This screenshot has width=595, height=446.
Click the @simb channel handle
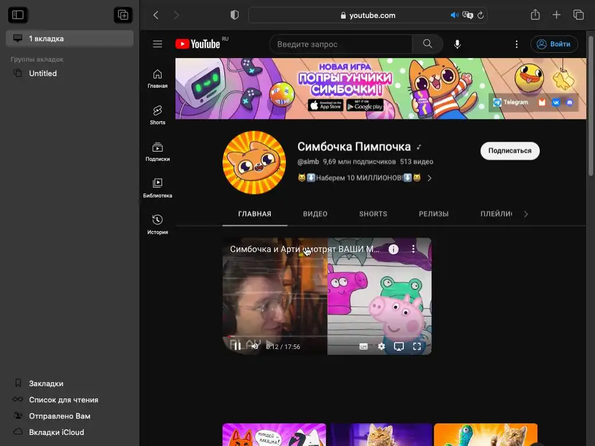pos(308,161)
